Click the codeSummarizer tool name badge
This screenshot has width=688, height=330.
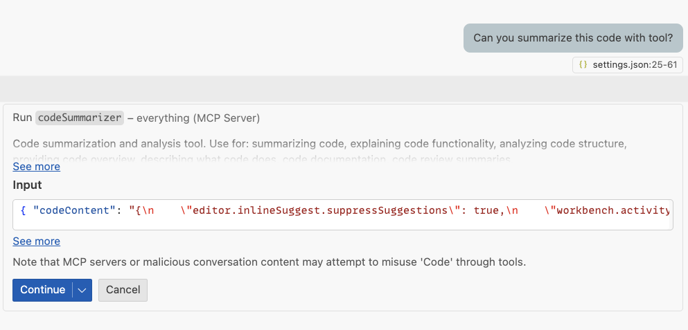click(x=80, y=118)
